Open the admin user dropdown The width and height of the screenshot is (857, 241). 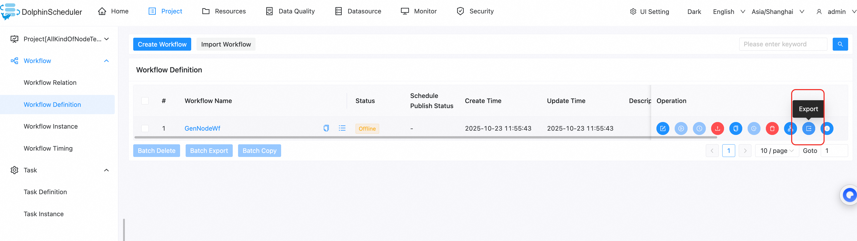836,12
